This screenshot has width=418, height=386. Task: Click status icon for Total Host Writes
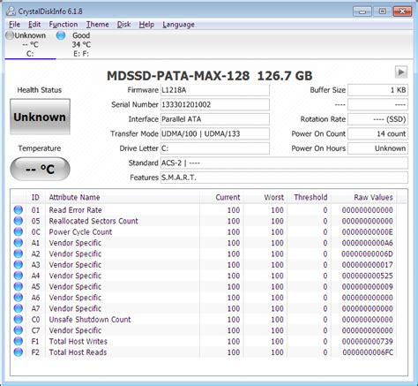click(19, 341)
